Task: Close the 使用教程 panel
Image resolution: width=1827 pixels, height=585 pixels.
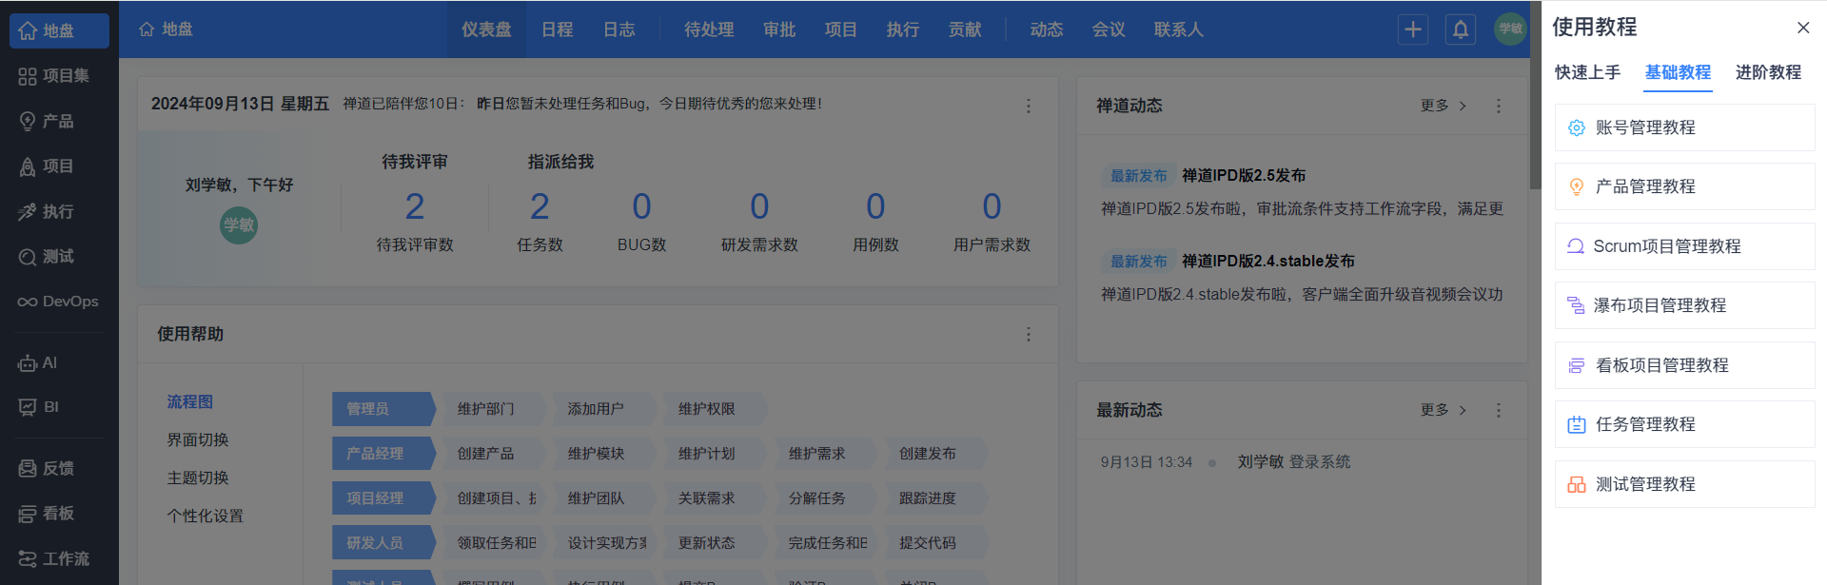Action: (1802, 28)
